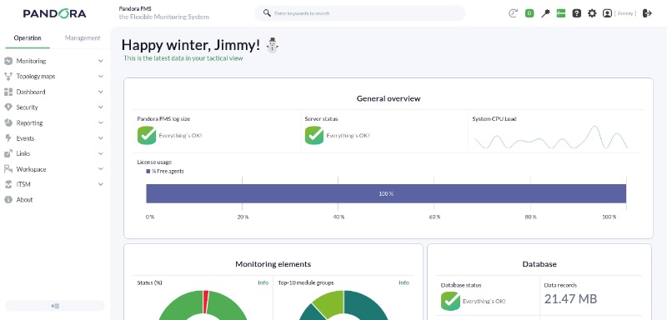This screenshot has height=320, width=667.
Task: Click the About info sidebar icon
Action: [x=8, y=200]
